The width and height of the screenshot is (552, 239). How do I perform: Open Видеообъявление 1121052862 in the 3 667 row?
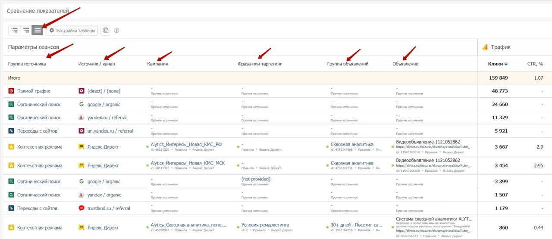coord(428,142)
